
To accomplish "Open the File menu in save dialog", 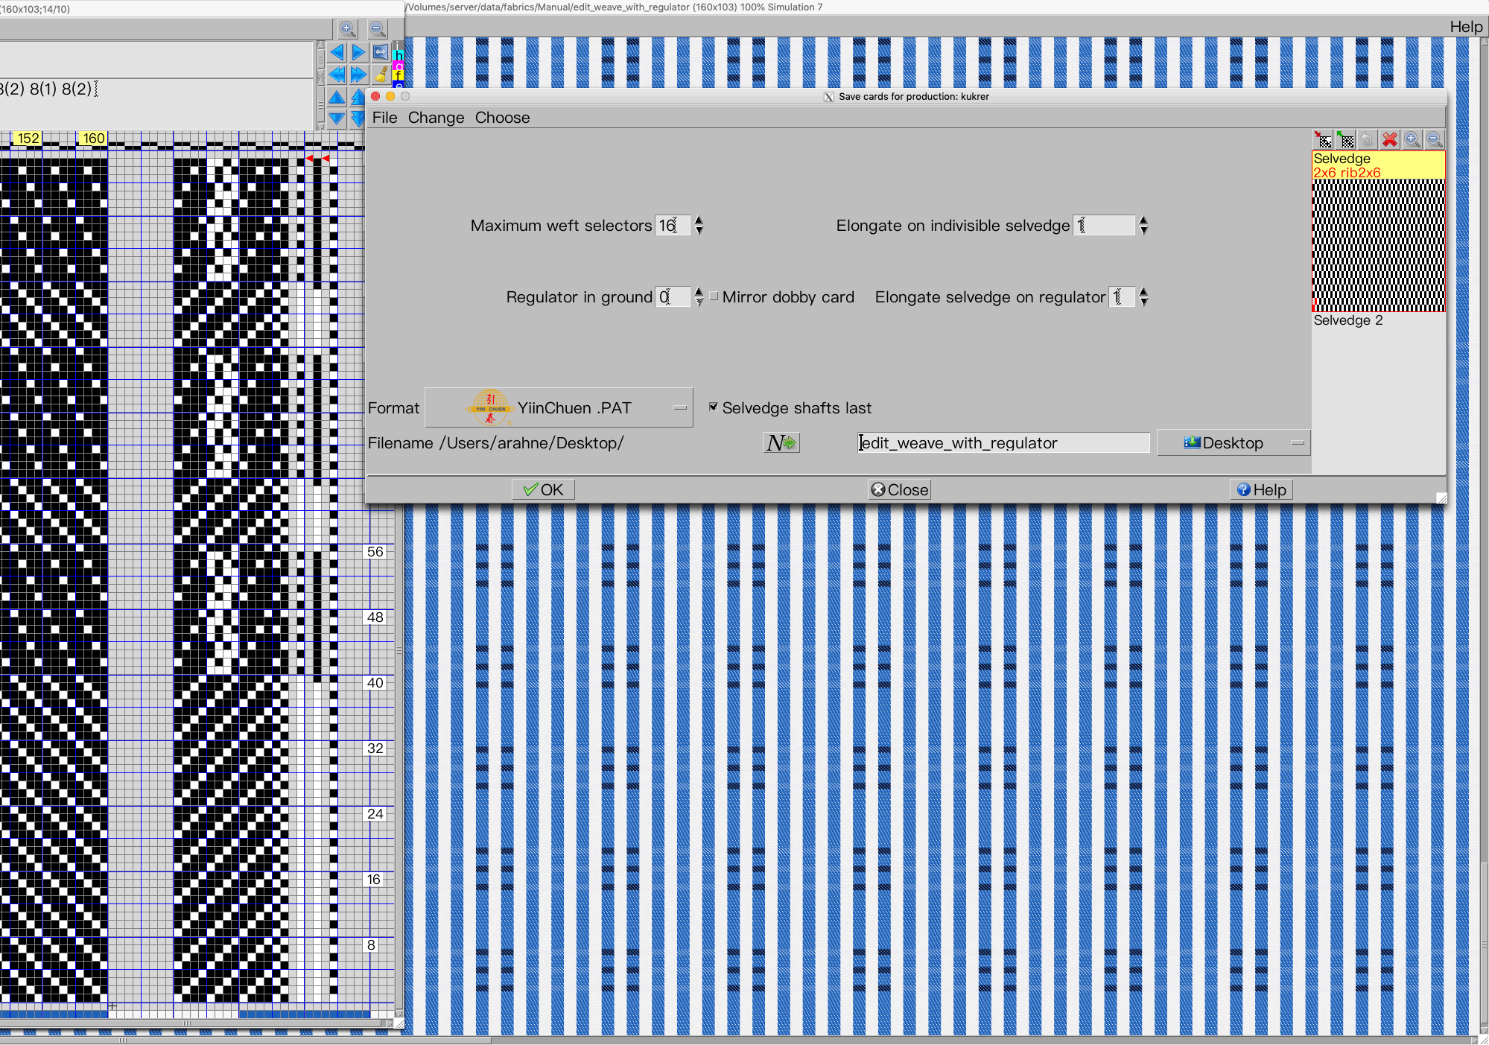I will 384,118.
